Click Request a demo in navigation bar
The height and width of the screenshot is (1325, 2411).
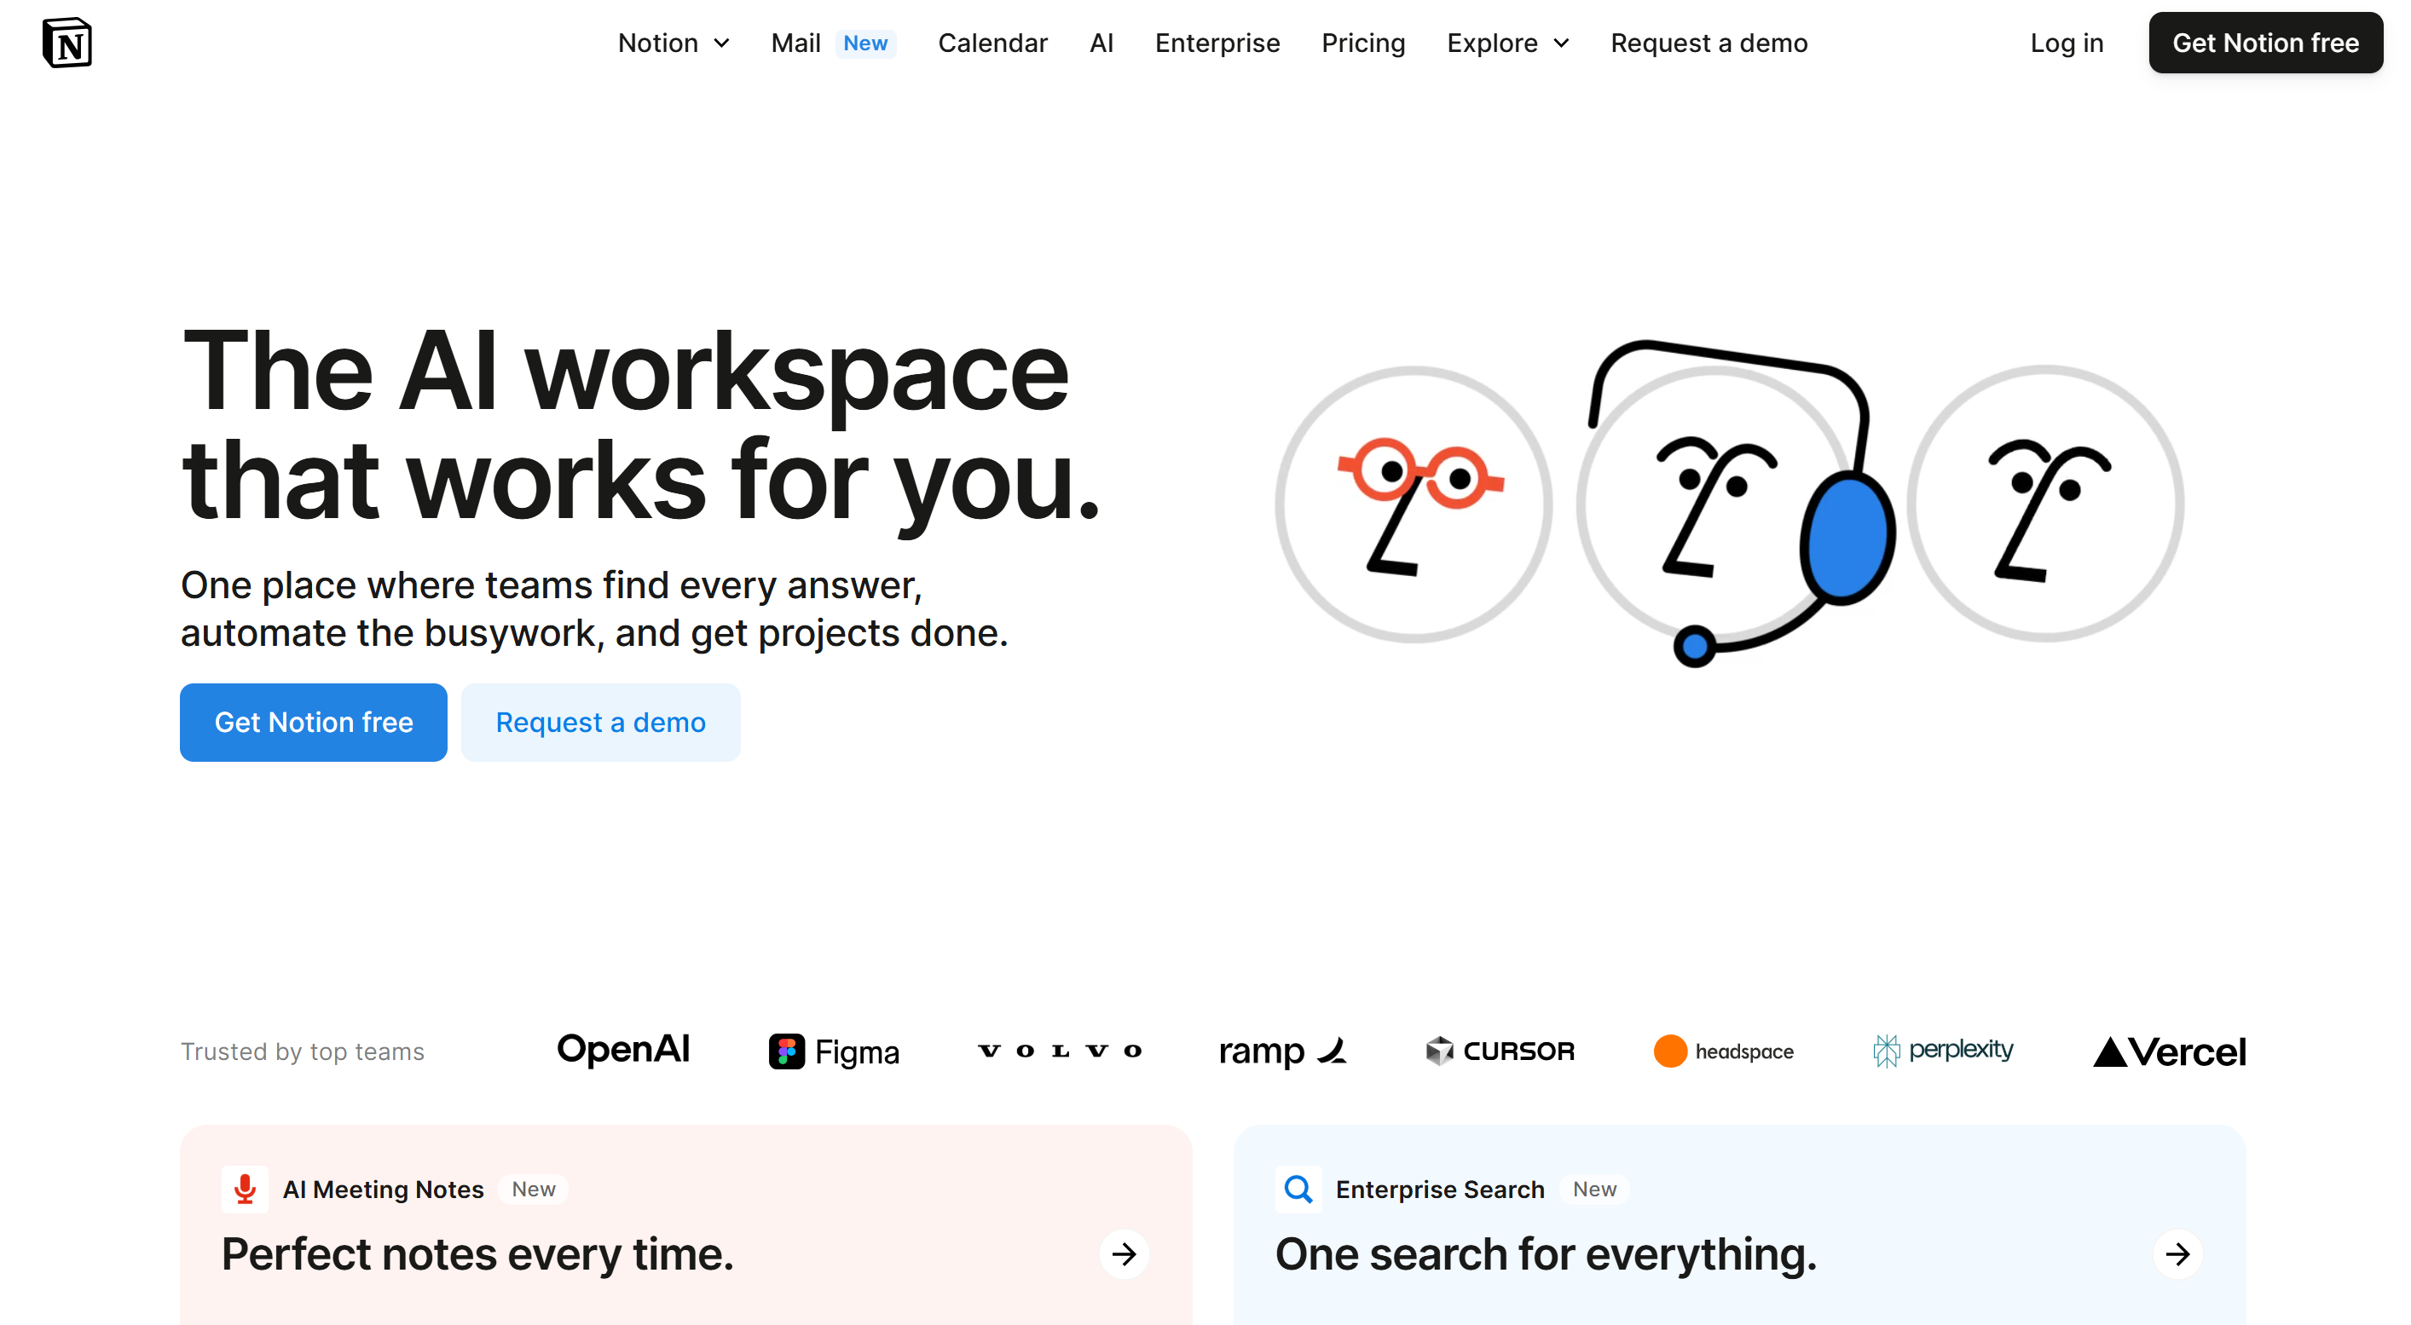1709,43
